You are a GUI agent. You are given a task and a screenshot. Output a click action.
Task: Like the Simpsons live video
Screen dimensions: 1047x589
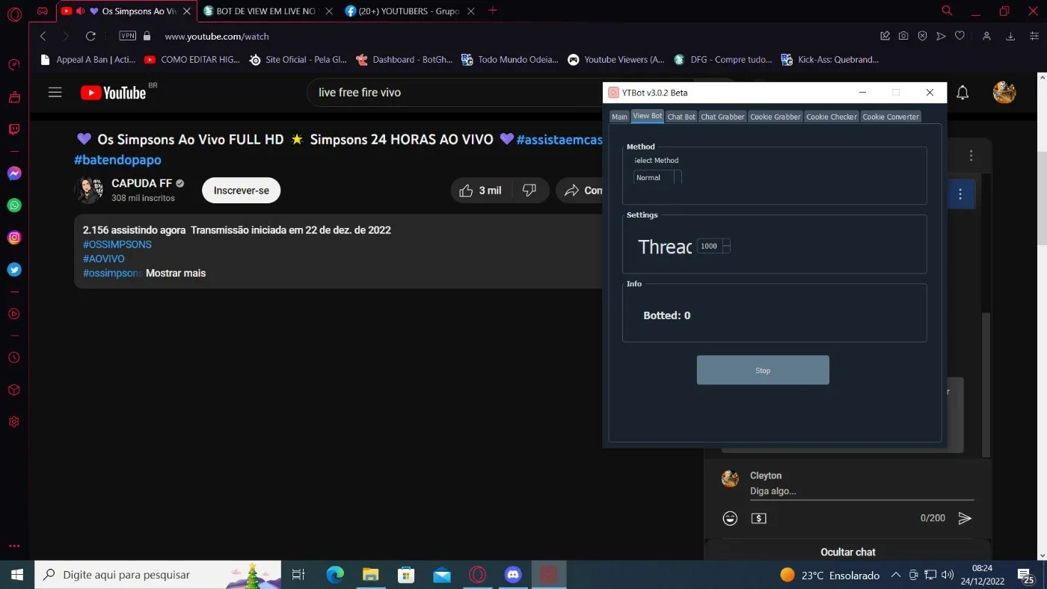pyautogui.click(x=481, y=191)
